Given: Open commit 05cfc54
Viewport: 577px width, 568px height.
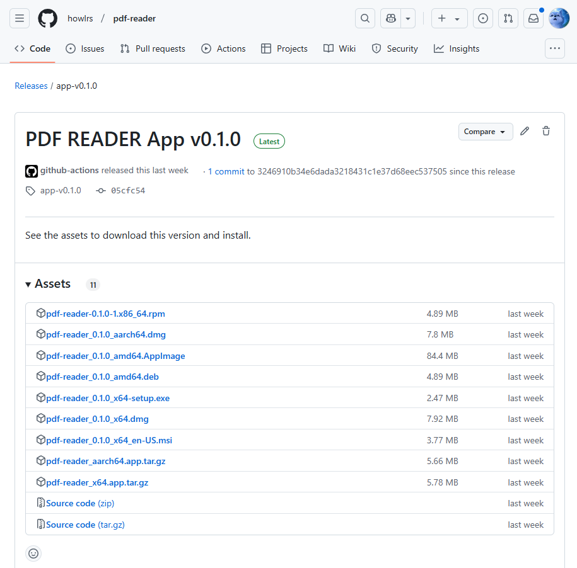Looking at the screenshot, I should (x=128, y=190).
